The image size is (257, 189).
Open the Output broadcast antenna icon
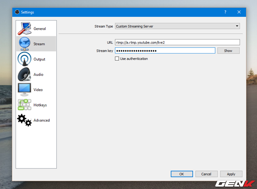click(24, 59)
